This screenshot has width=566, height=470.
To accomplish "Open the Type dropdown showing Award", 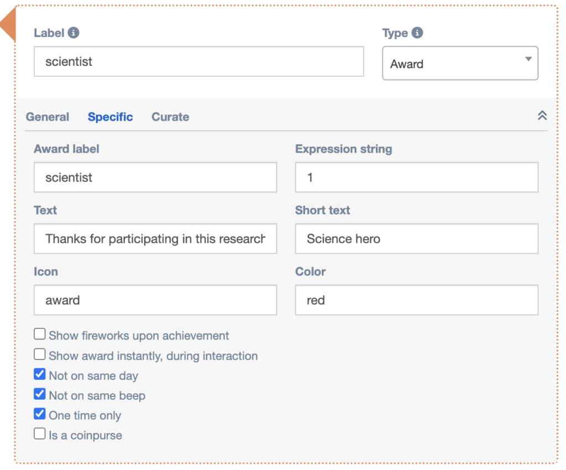I will (460, 64).
